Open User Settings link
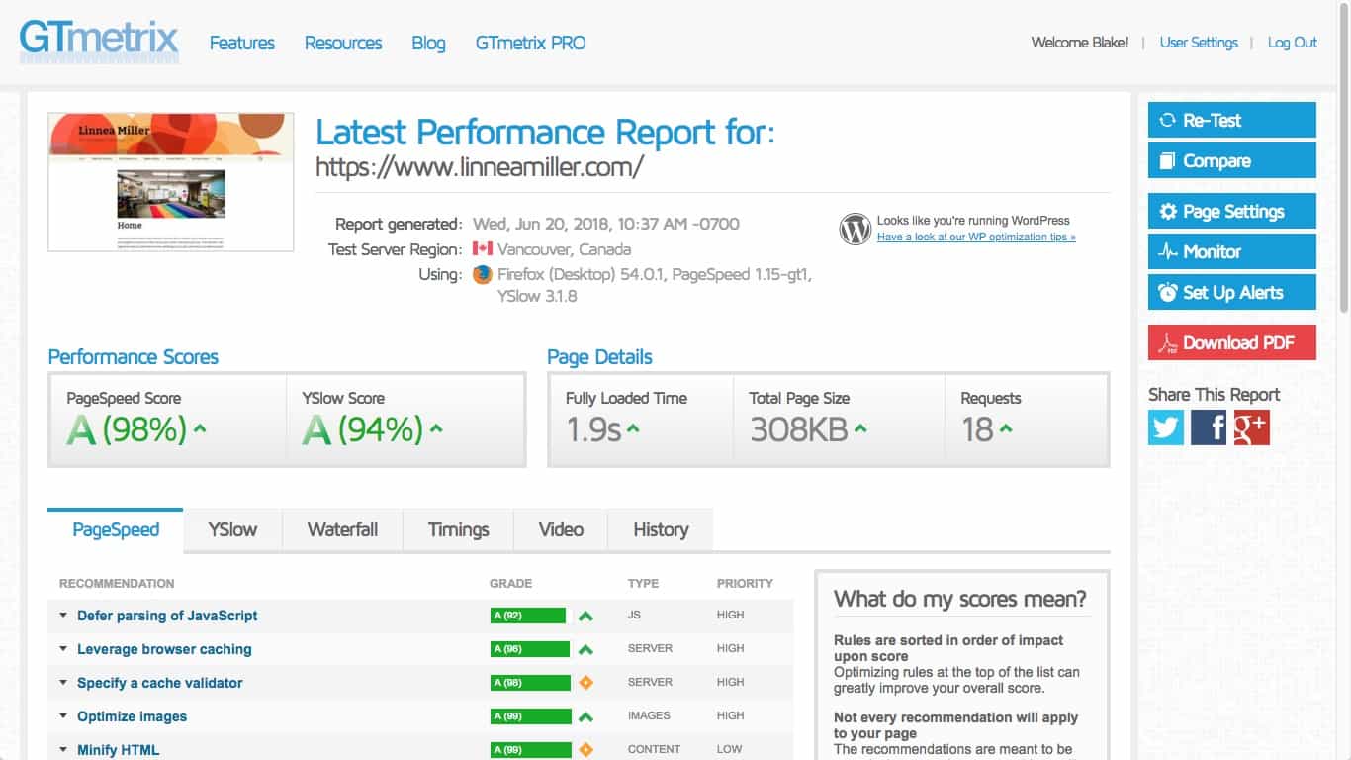This screenshot has width=1351, height=760. [1199, 43]
